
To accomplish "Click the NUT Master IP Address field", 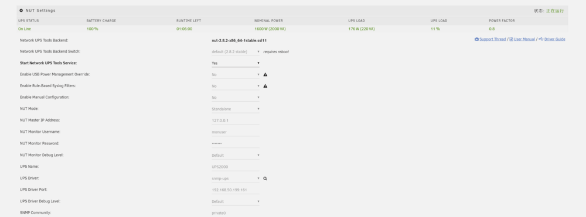I will (236, 120).
